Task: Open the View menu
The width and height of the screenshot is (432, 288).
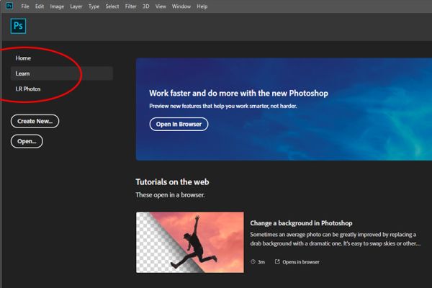Action: tap(161, 6)
